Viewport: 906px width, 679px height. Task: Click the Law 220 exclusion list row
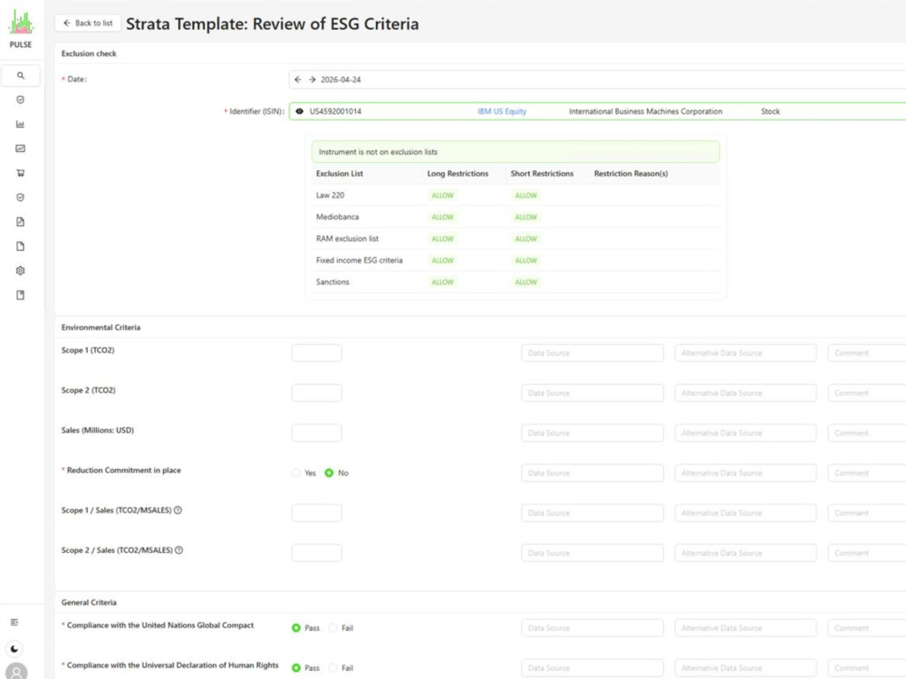(516, 196)
